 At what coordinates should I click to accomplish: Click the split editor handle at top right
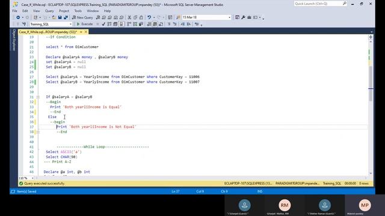pos(371,37)
